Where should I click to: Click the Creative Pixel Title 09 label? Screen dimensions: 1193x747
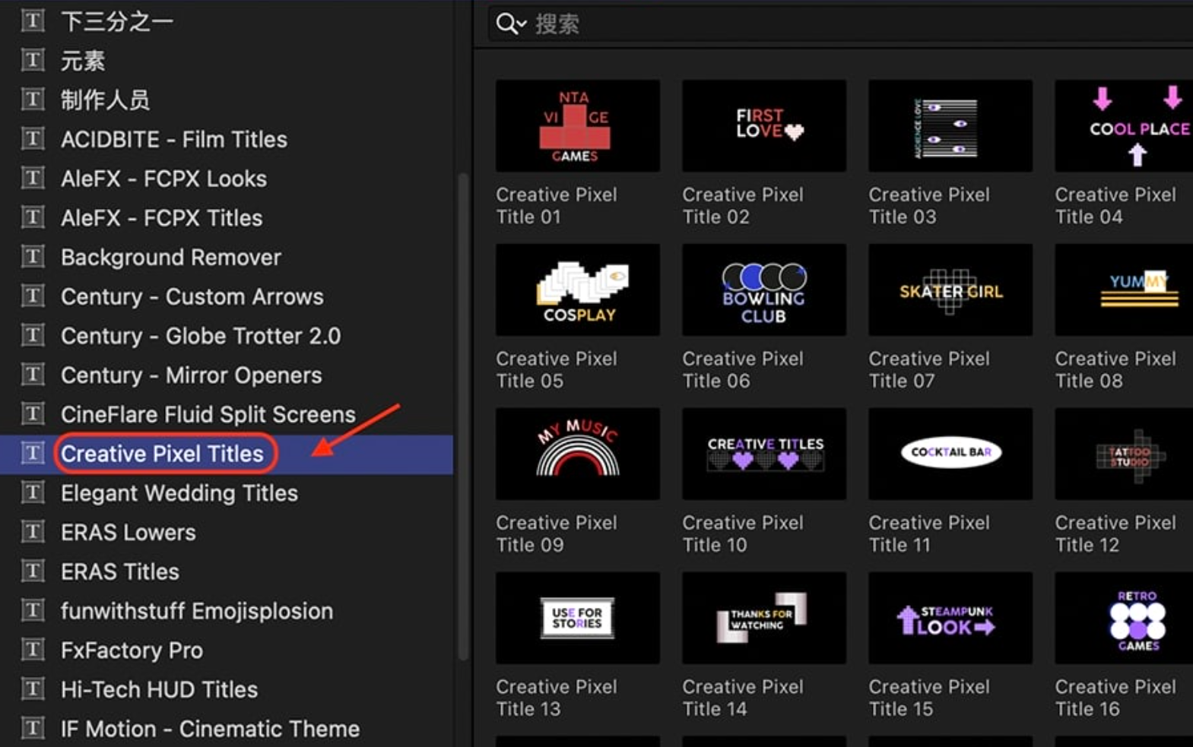pyautogui.click(x=556, y=533)
